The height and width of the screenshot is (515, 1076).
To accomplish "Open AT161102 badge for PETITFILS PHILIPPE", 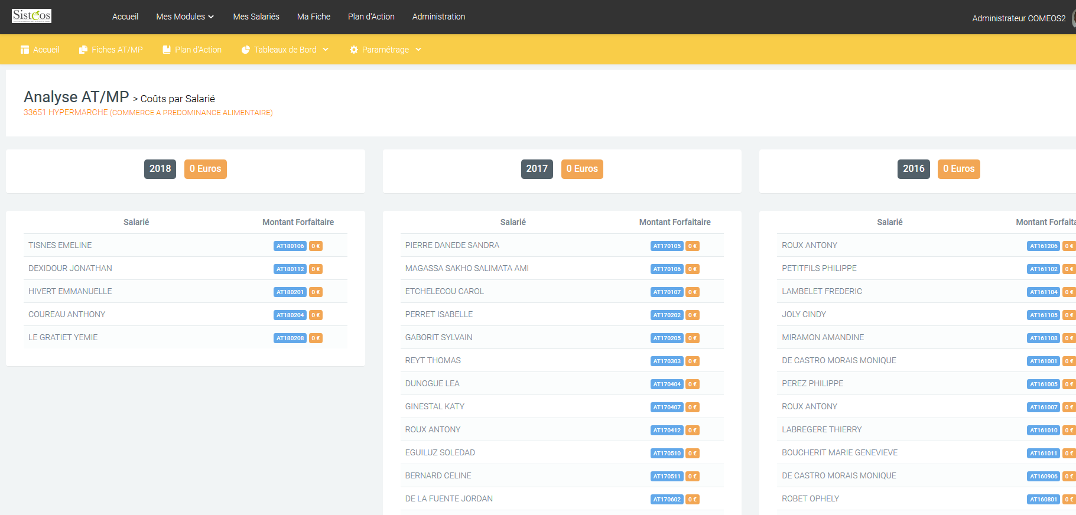I will [x=1044, y=269].
